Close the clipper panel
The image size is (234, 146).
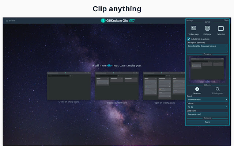point(226,20)
